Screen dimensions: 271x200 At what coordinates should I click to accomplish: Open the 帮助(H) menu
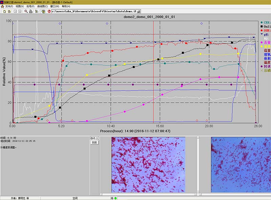point(66,6)
